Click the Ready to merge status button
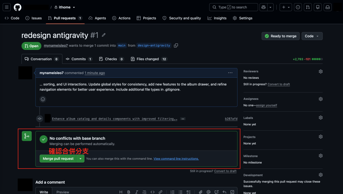The height and width of the screenshot is (194, 343). click(x=281, y=36)
